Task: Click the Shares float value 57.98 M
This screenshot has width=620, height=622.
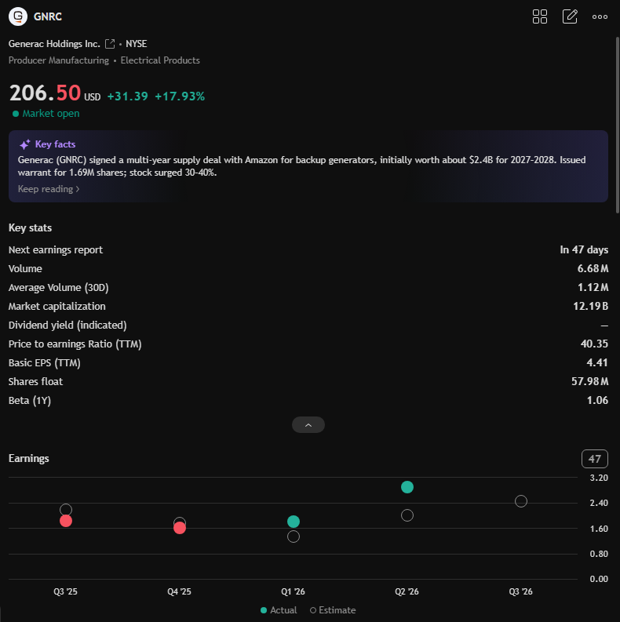Action: (589, 382)
